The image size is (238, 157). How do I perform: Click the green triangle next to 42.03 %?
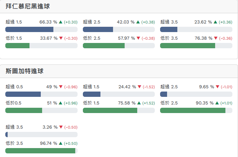[138, 22]
